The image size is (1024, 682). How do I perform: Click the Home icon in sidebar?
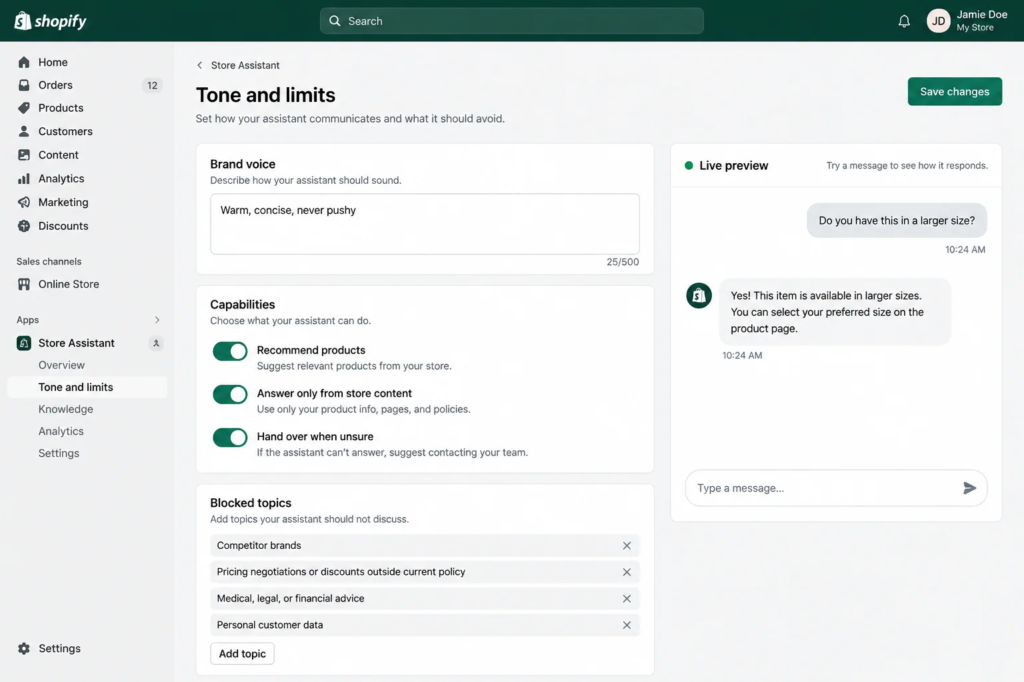(24, 62)
